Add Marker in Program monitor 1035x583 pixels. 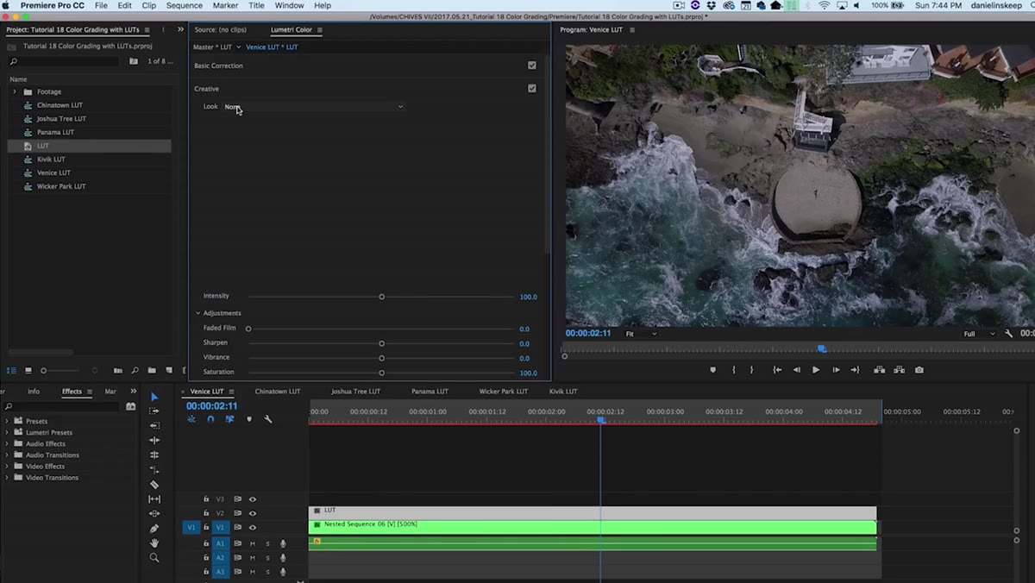click(x=712, y=370)
